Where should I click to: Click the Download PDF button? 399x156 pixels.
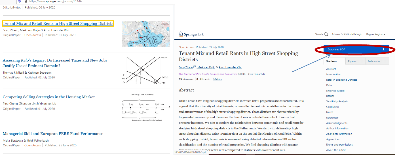[356, 49]
